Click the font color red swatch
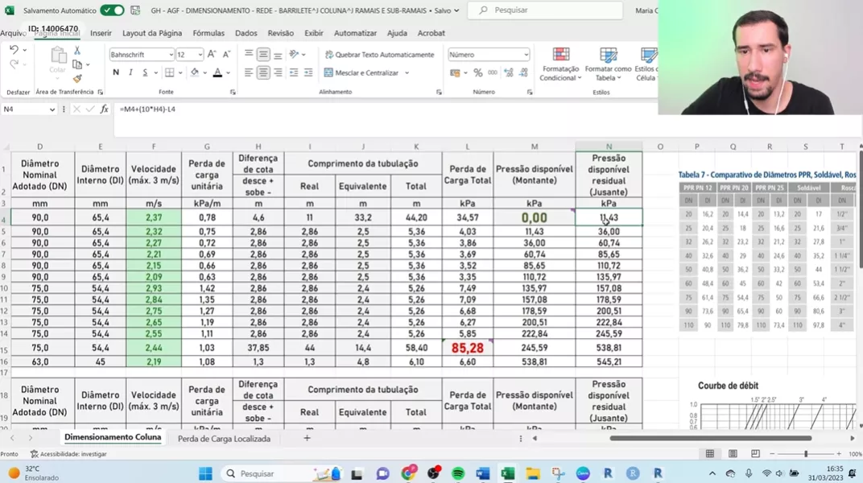 [217, 72]
